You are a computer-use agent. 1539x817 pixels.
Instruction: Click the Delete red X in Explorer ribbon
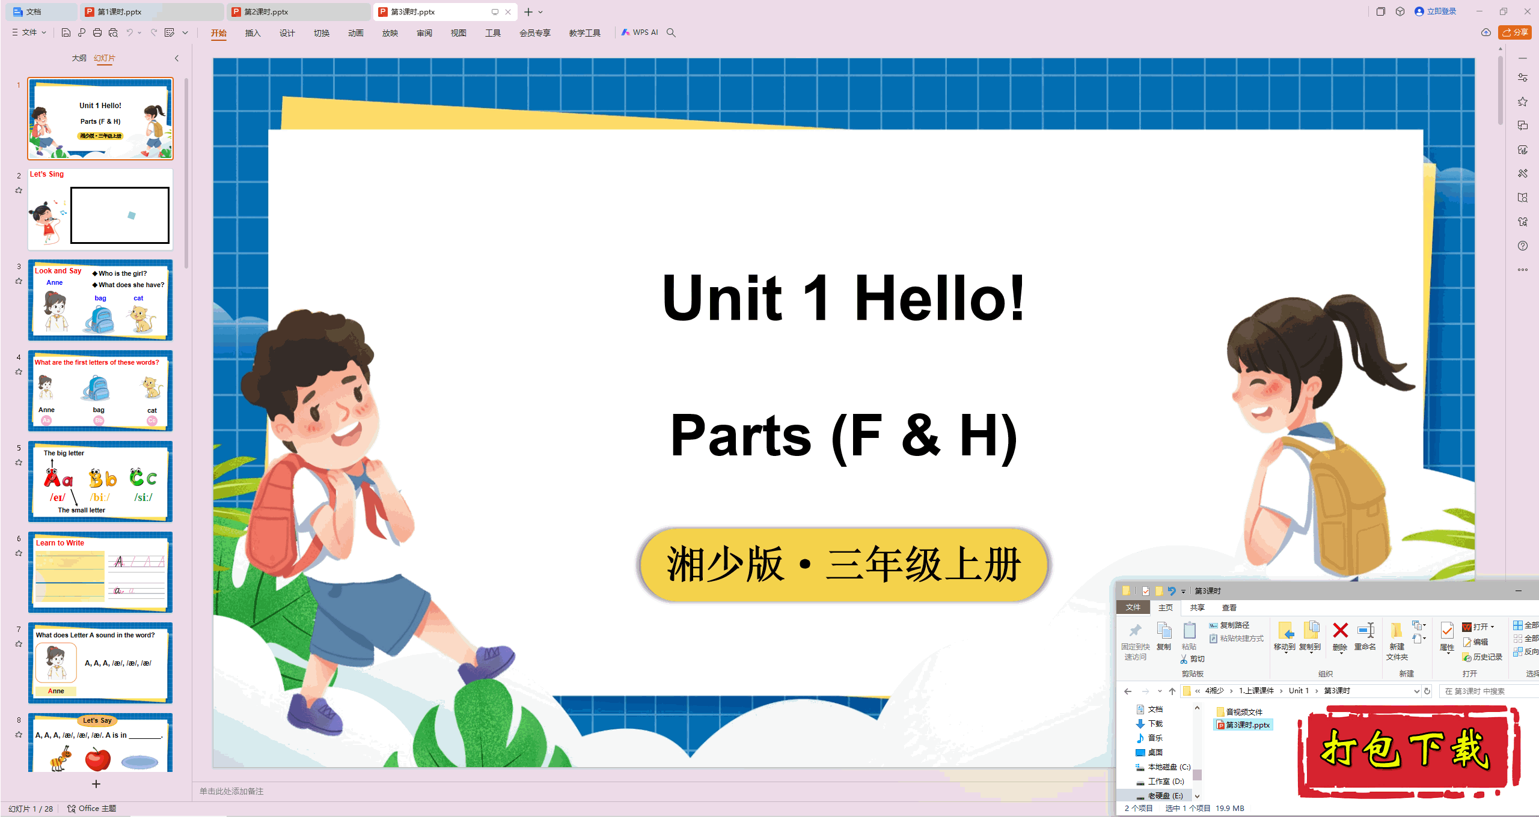tap(1340, 631)
